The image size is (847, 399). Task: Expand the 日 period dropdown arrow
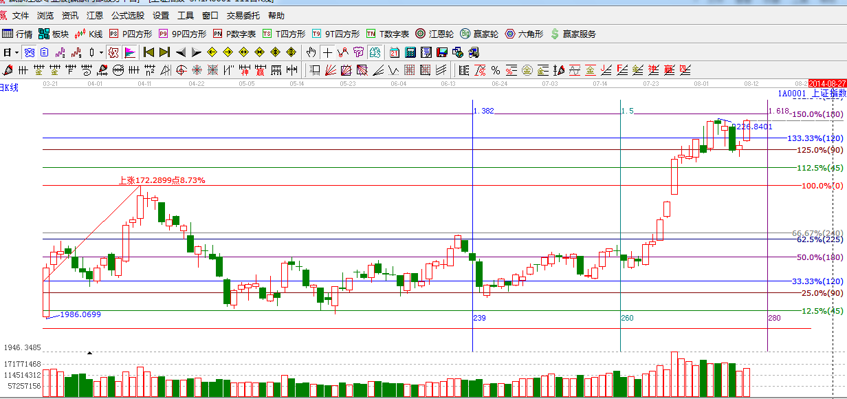pyautogui.click(x=16, y=52)
